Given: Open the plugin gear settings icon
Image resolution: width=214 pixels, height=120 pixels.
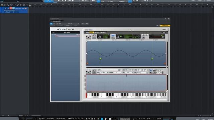Looking at the screenshot, I should tap(157, 26).
